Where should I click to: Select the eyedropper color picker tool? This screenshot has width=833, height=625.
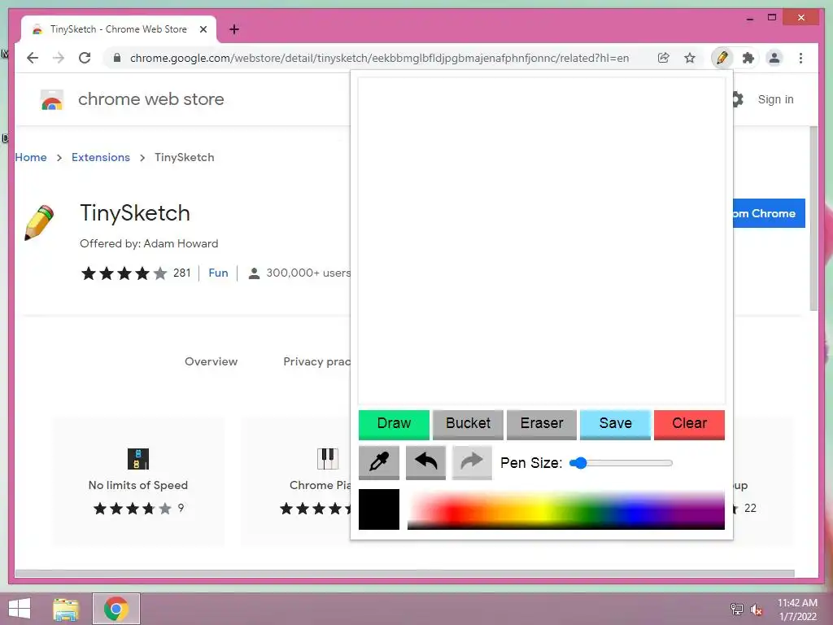[x=379, y=462]
